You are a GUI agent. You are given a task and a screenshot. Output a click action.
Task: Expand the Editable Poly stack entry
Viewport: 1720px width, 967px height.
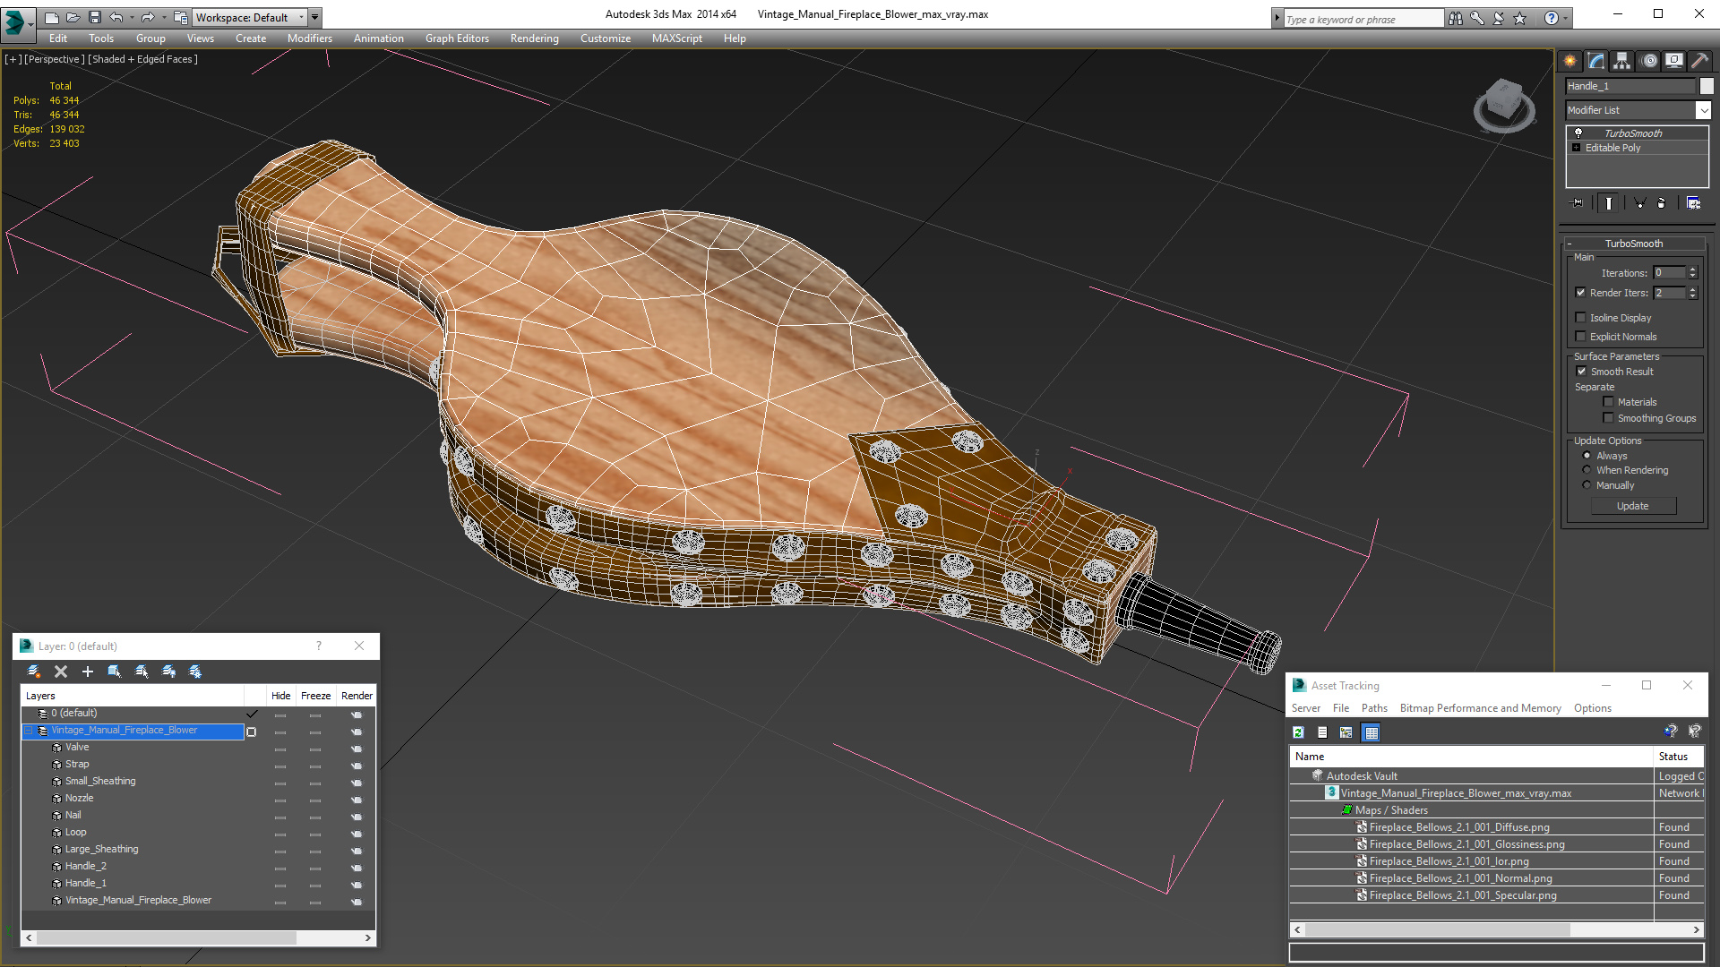click(x=1577, y=148)
